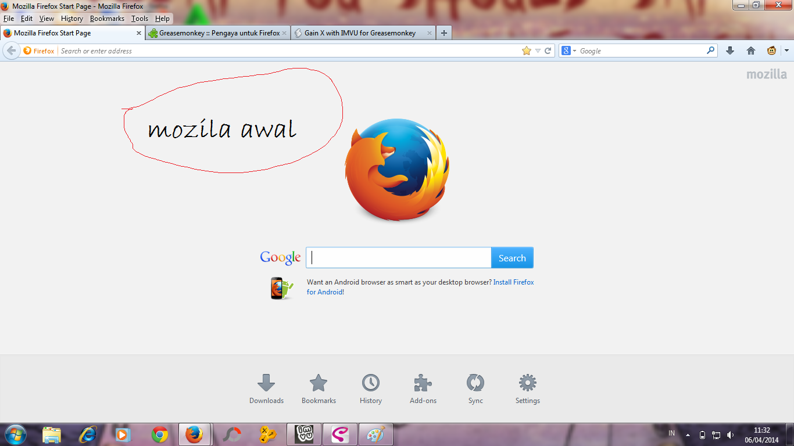Click the Firefox site identity icon
This screenshot has height=446, width=794.
39,51
